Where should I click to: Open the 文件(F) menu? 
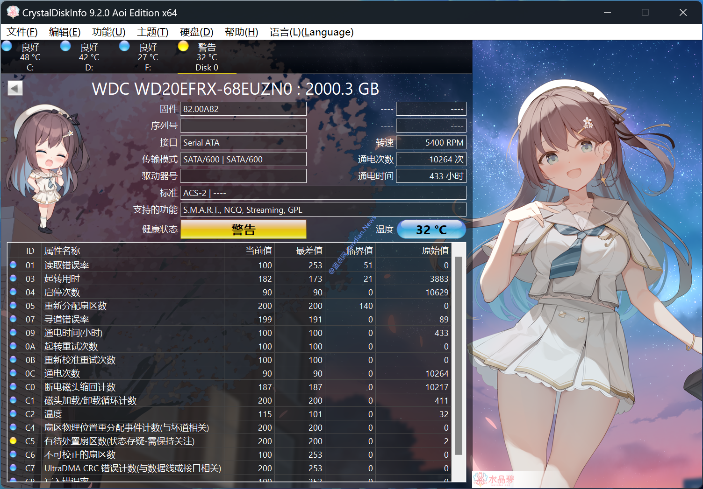[x=22, y=32]
